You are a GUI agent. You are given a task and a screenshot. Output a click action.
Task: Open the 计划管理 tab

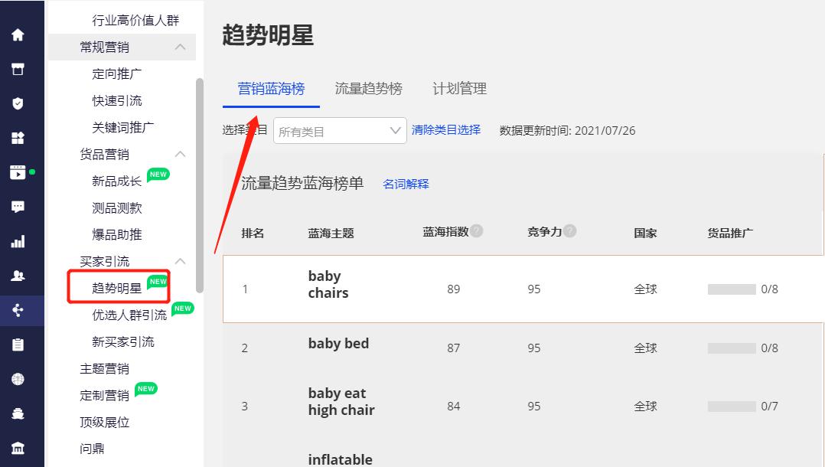[x=458, y=88]
